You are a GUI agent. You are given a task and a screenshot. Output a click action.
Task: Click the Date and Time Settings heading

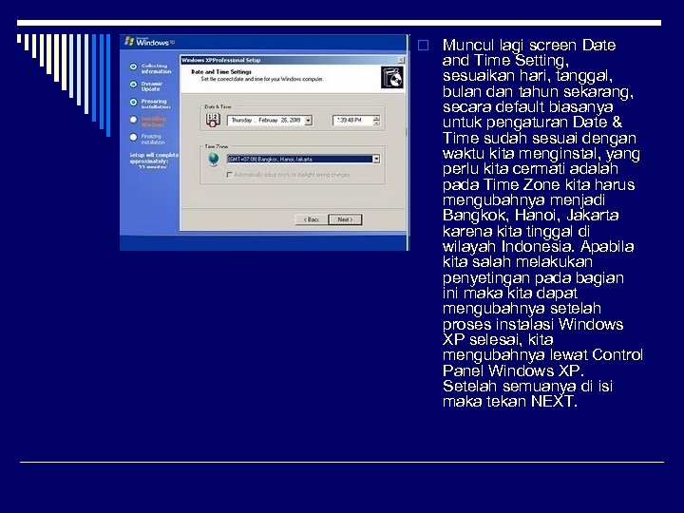tap(221, 72)
